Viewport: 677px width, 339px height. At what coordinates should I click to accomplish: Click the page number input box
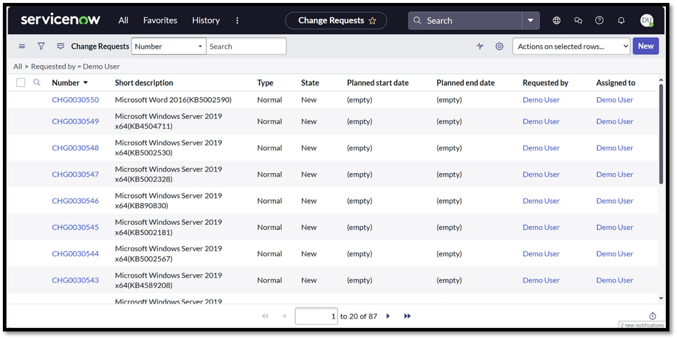(316, 316)
